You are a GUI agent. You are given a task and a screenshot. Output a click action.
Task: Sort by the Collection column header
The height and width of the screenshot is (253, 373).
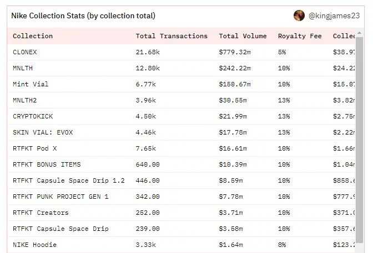[33, 36]
